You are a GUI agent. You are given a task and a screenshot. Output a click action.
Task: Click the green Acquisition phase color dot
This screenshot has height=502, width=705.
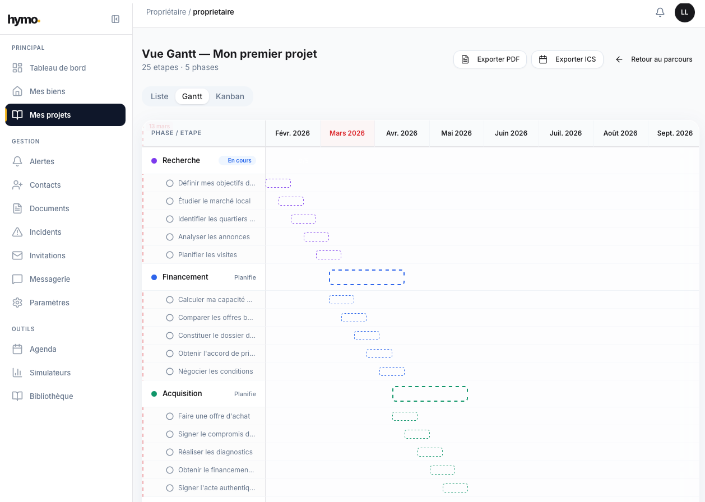click(154, 393)
